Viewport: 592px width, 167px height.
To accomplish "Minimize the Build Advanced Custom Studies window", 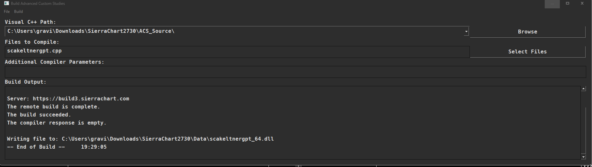I will point(552,4).
